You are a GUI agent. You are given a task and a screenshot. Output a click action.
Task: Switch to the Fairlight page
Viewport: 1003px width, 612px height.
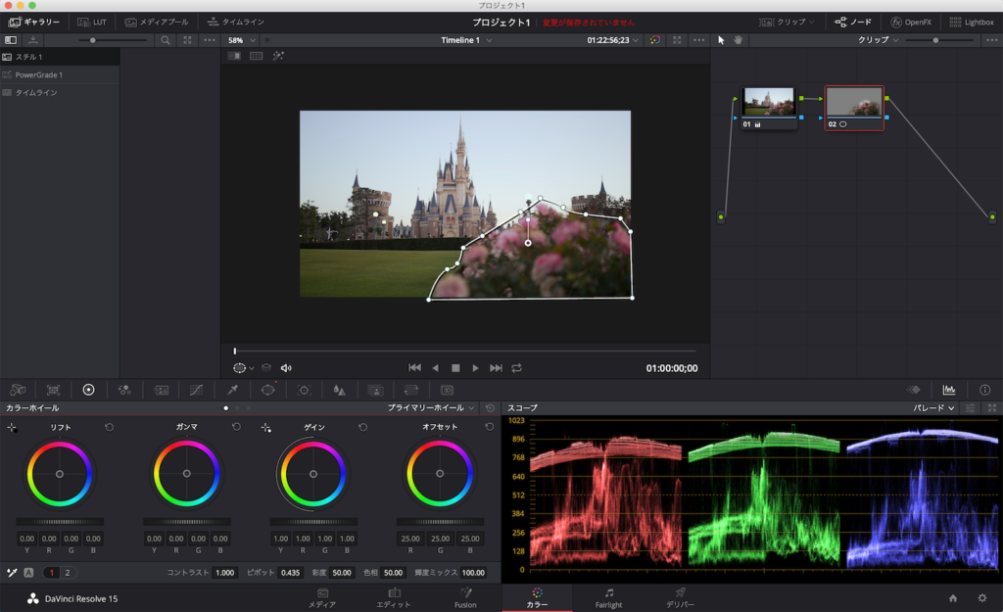[608, 597]
